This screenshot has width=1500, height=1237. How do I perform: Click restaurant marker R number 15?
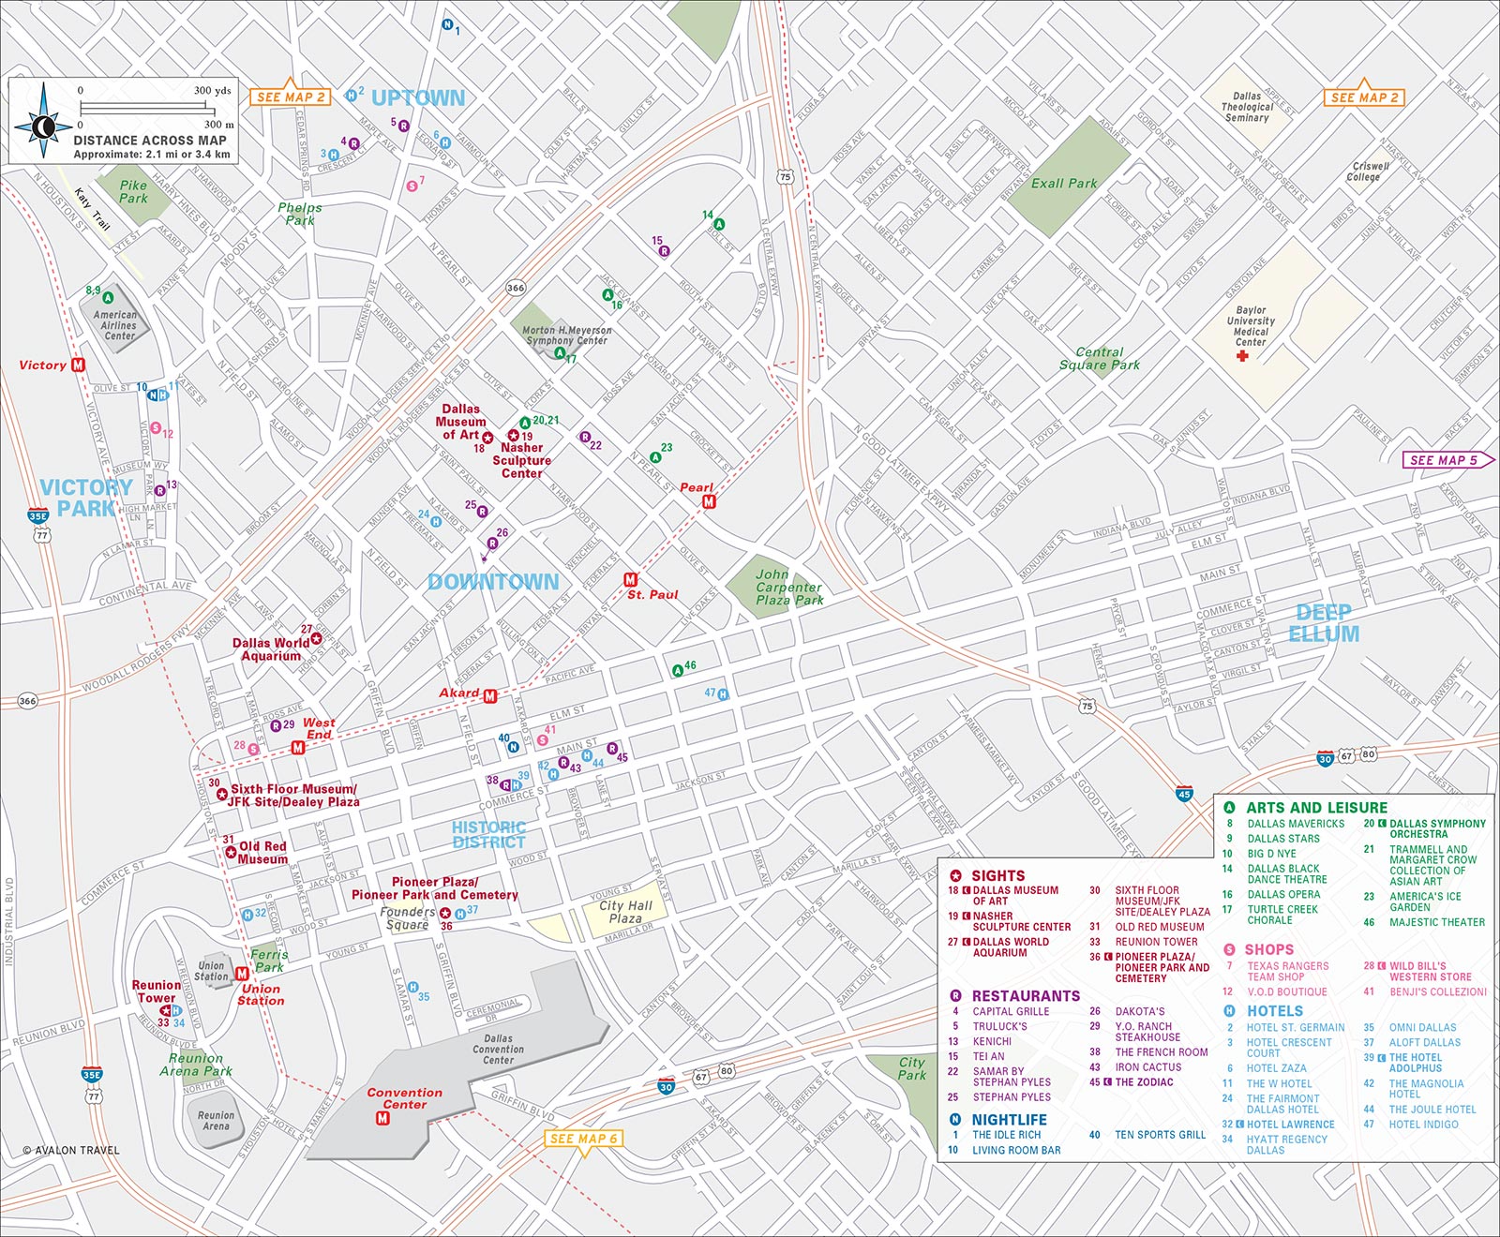[664, 251]
